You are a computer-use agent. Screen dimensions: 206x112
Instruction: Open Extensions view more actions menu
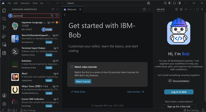pos(57,9)
